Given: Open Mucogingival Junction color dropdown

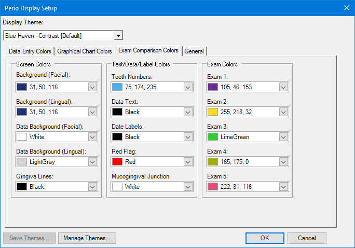Looking at the screenshot, I should tap(188, 187).
